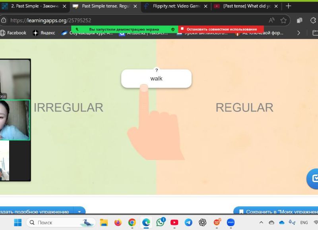Viewport: 318px width, 230px height.
Task: Open WhatsApp from the taskbar
Action: tap(161, 222)
